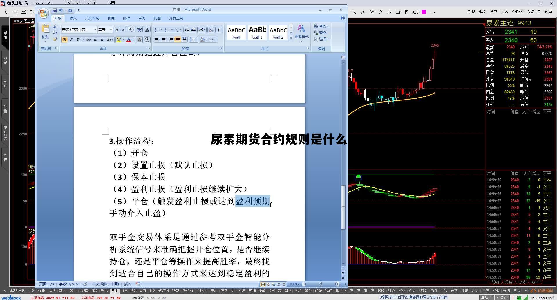This screenshot has height=300, width=557.
Task: Open the Find (查找) tool
Action: 320,26
